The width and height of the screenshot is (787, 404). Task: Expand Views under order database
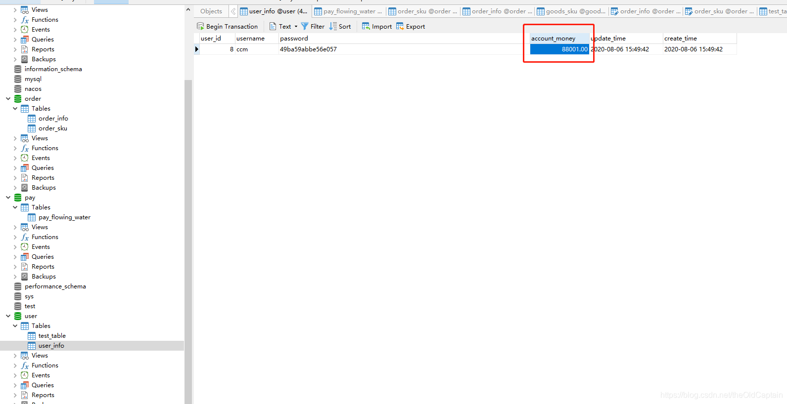15,138
